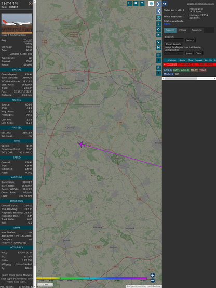The image size is (216, 288).
Task: Click the 7600 squawk cell in table
Action: click(x=199, y=64)
